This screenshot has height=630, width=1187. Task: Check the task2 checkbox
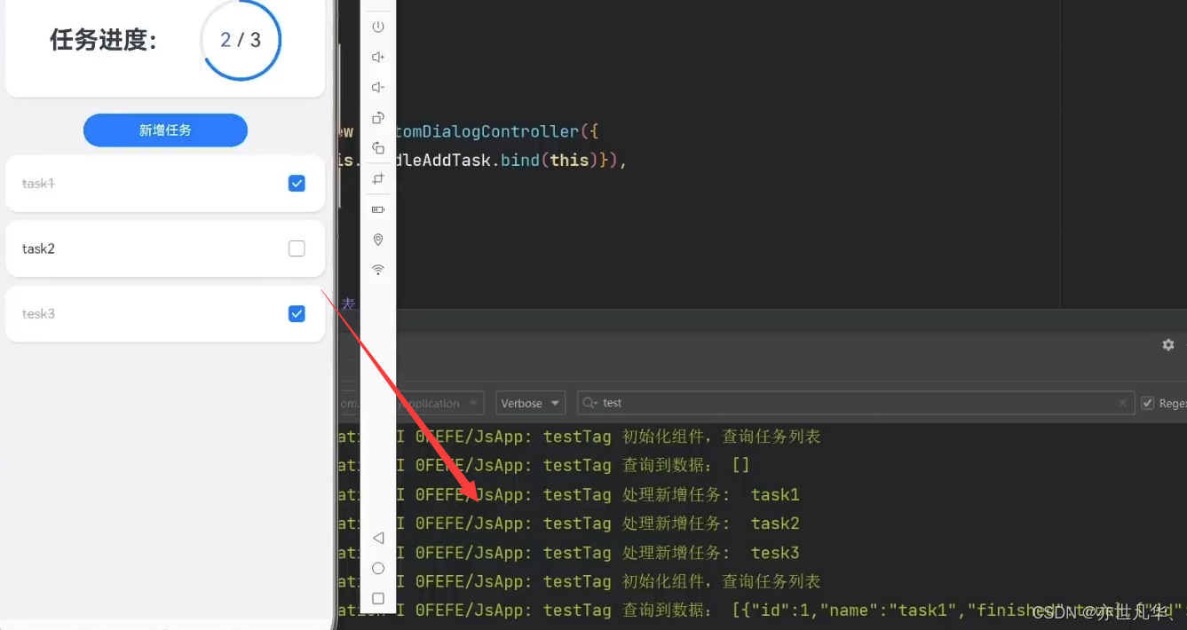point(297,248)
